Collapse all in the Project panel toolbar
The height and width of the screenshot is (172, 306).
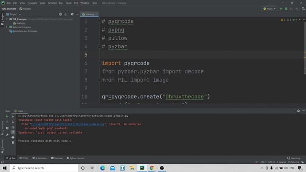[66, 14]
